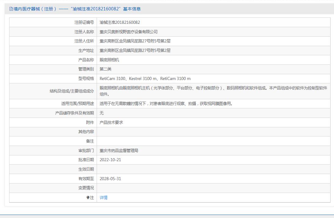Click the 注册证编号 label cell

(x=84, y=22)
